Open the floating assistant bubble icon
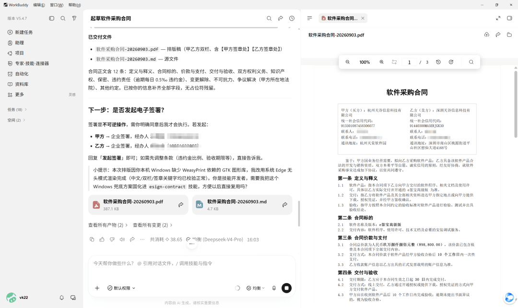518x308 pixels. tap(509, 297)
